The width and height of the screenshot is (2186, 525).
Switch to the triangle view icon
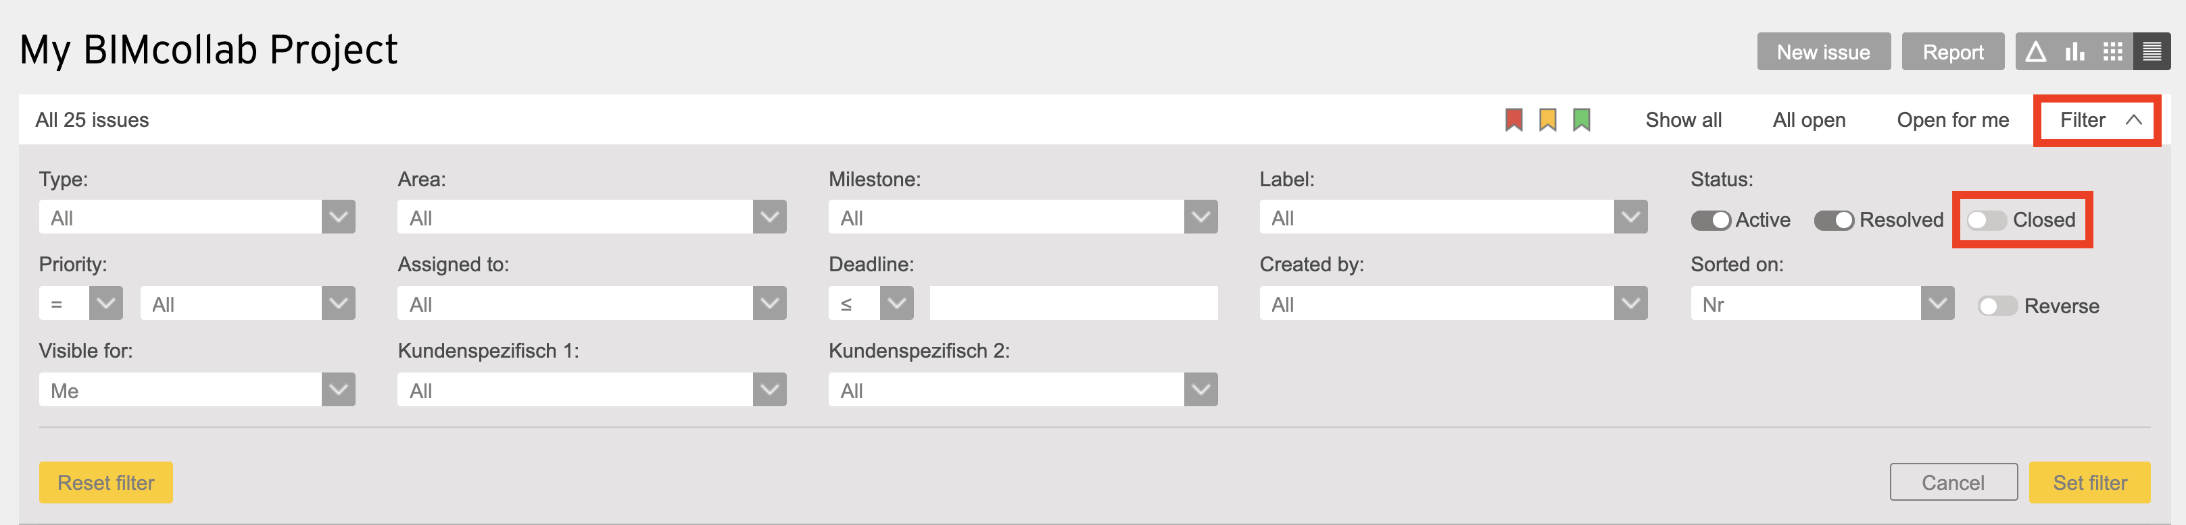coord(2035,52)
